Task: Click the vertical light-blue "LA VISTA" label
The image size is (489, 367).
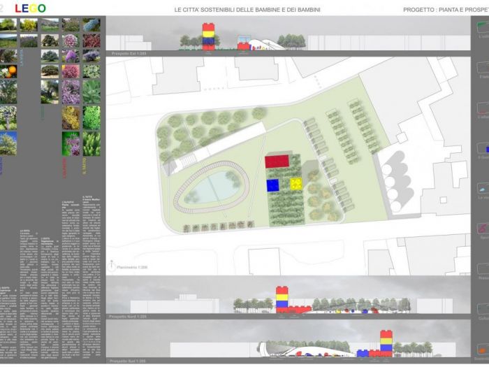Action: tap(22, 57)
